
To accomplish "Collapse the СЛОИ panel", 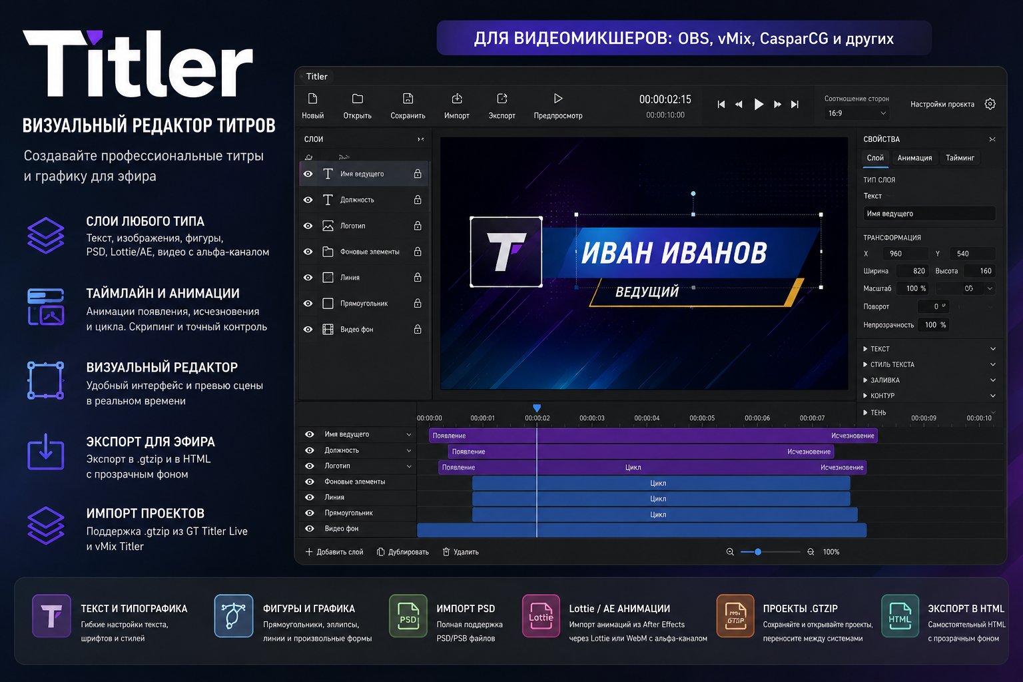I will [x=421, y=139].
